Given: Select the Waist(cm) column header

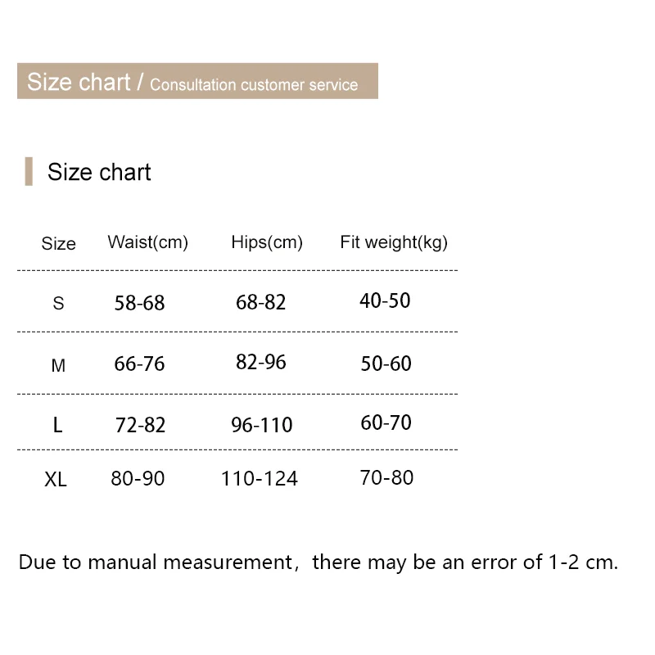Looking at the screenshot, I should pyautogui.click(x=147, y=242).
